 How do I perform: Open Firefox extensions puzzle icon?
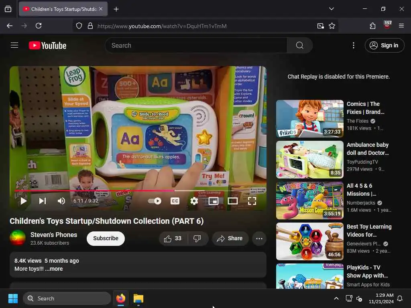point(372,26)
